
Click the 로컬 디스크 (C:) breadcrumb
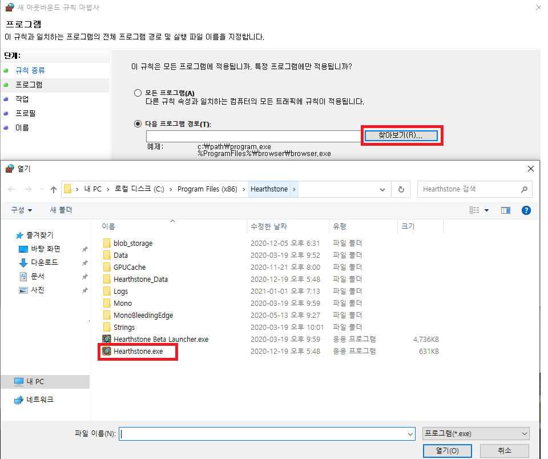[139, 189]
